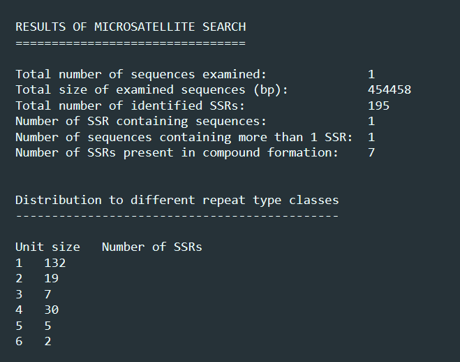
Task: Click the value 19 for unit size 2
Action: point(52,279)
